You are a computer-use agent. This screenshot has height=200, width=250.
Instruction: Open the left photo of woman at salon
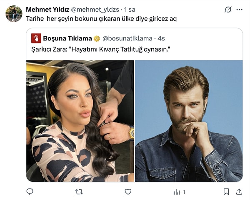tap(80, 121)
